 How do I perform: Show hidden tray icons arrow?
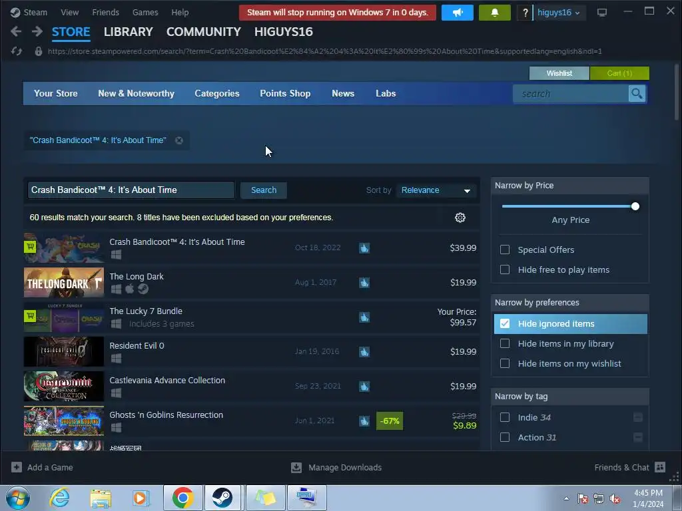click(x=566, y=498)
